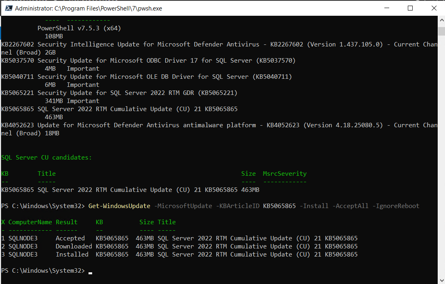The height and width of the screenshot is (284, 445).
Task: Click the 'PowerShell v7.5.3 (x64)' line
Action: 79,28
